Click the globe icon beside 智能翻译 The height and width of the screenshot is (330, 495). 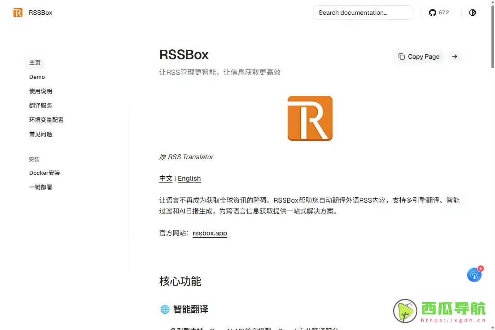165,309
